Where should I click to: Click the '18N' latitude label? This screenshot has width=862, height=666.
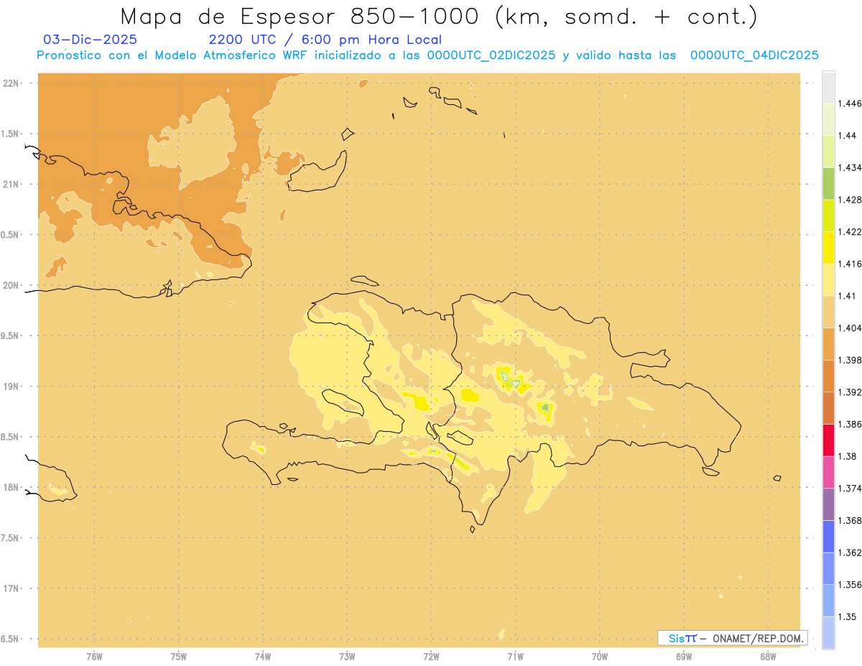click(x=10, y=487)
